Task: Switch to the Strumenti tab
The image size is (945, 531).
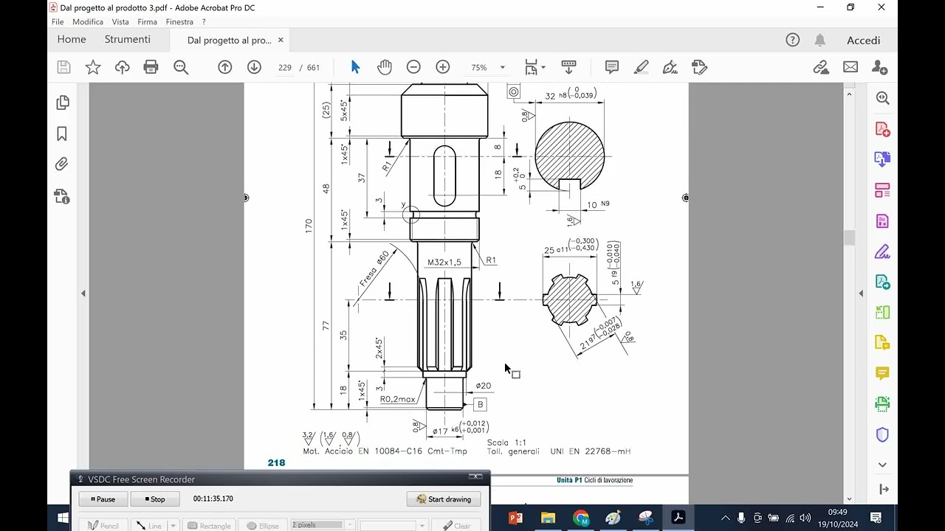Action: click(x=127, y=40)
